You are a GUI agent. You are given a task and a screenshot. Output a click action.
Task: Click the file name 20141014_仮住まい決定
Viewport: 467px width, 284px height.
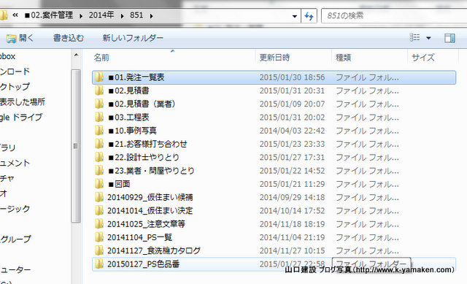pyautogui.click(x=150, y=211)
